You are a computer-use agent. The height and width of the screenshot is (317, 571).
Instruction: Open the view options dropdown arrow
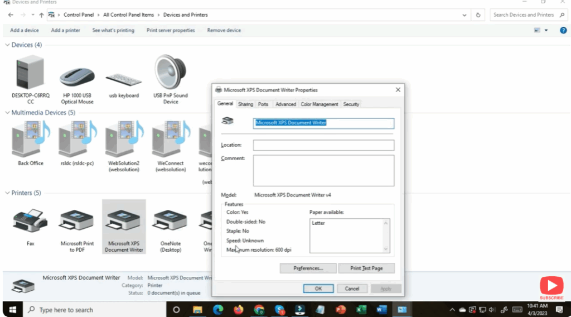click(546, 30)
